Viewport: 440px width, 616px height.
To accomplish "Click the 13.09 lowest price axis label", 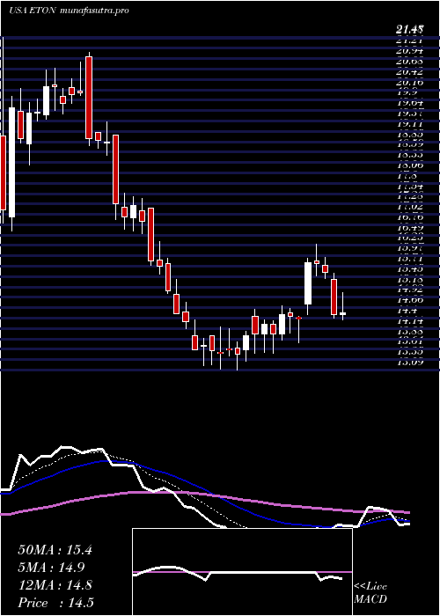I will click(x=410, y=363).
